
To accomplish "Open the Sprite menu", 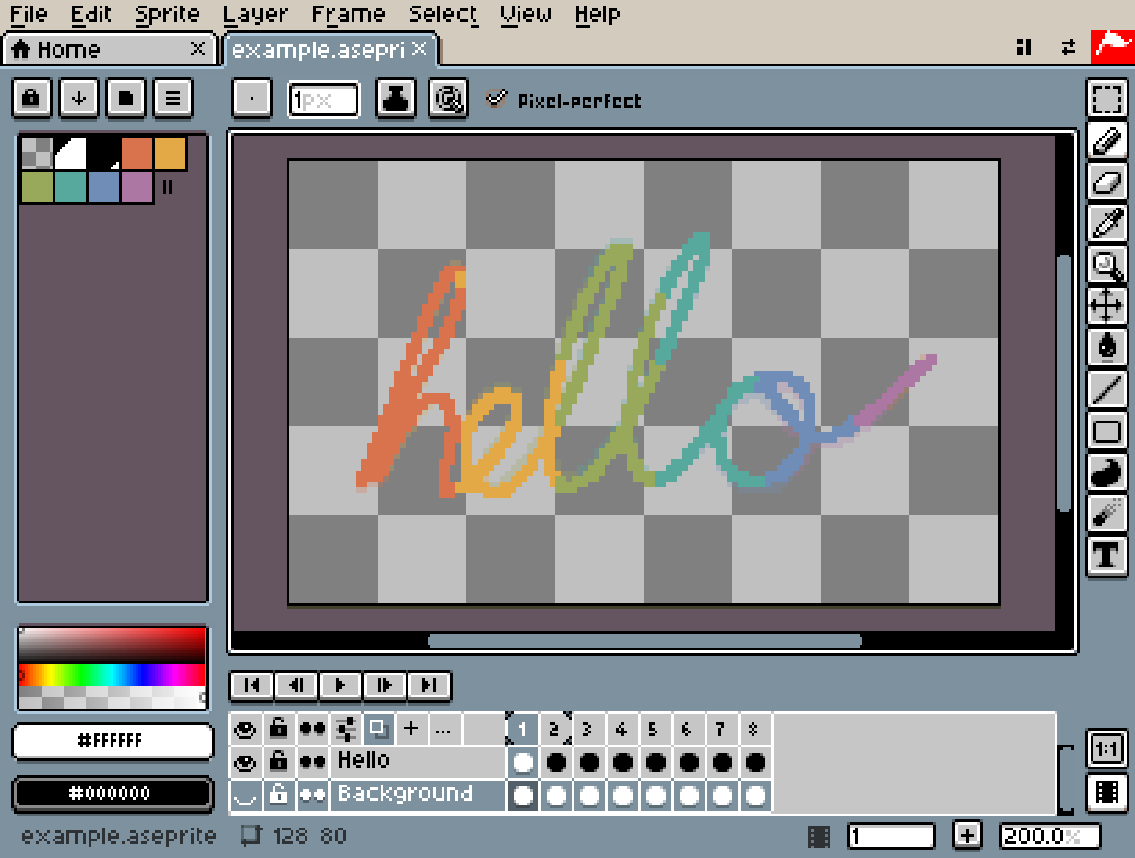I will pyautogui.click(x=167, y=14).
